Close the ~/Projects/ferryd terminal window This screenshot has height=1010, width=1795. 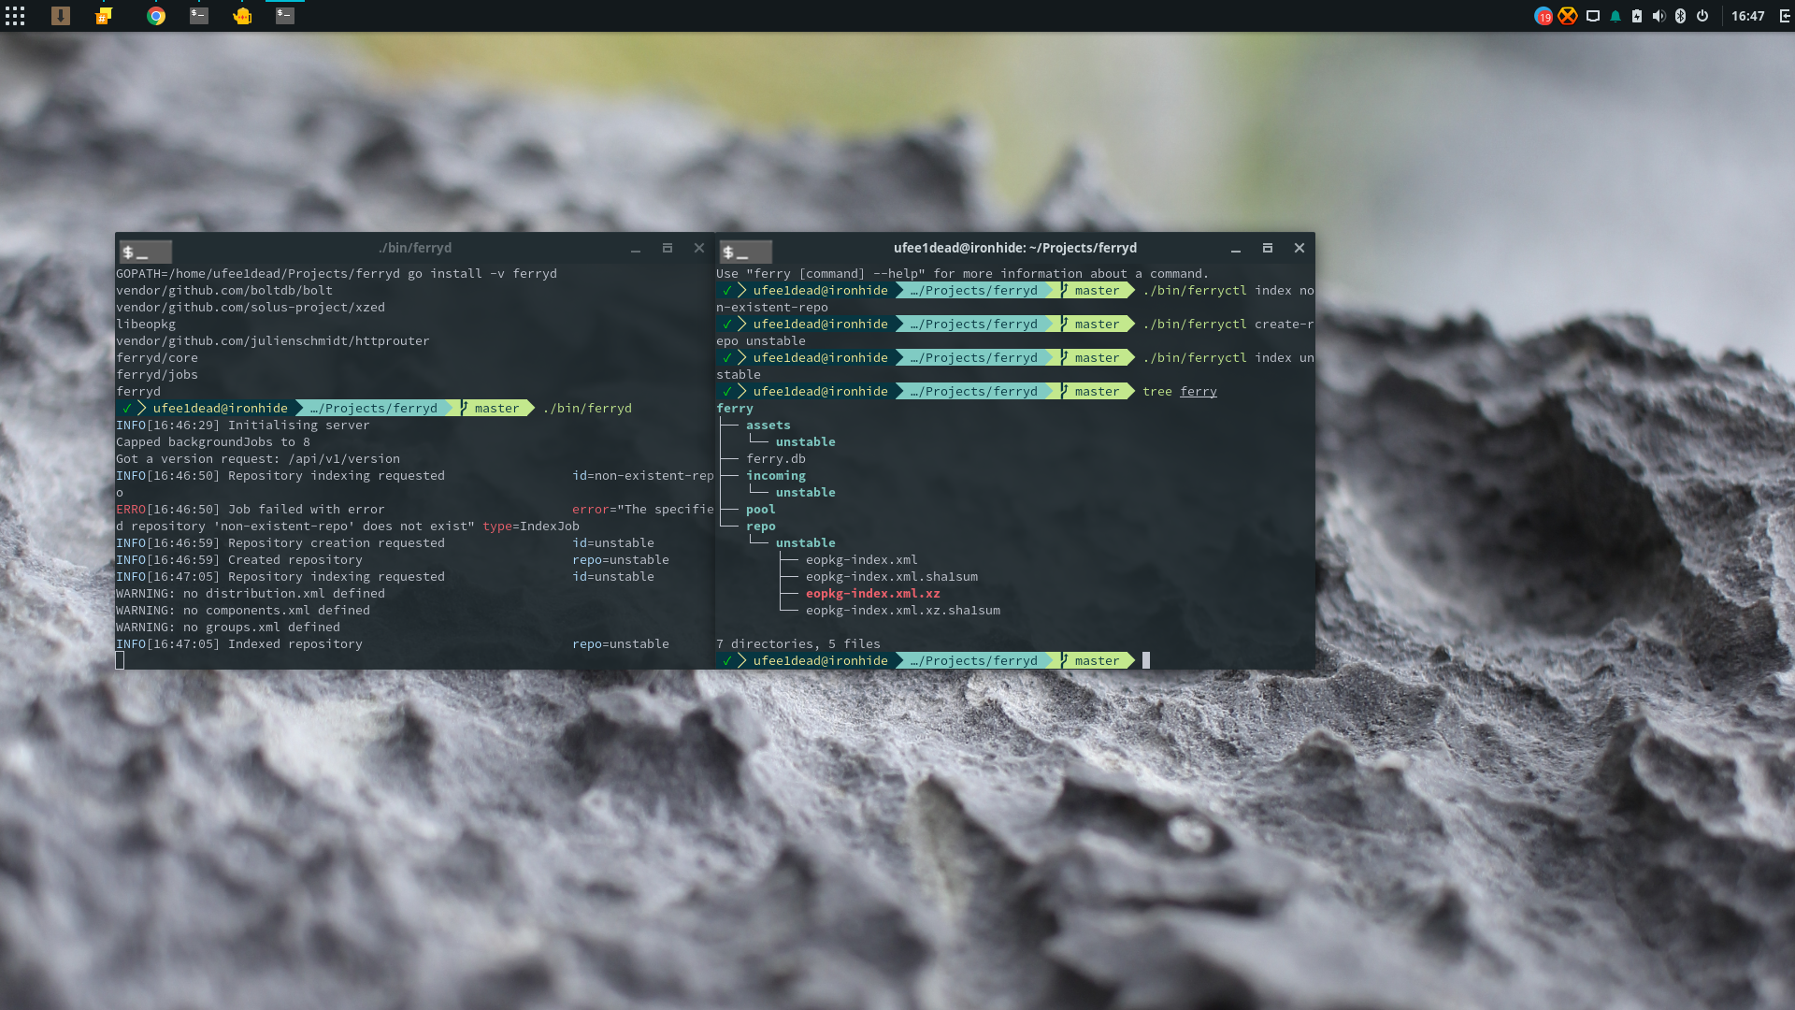pyautogui.click(x=1300, y=248)
